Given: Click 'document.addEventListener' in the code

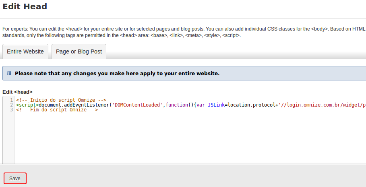Looking at the screenshot, I should [x=74, y=105].
